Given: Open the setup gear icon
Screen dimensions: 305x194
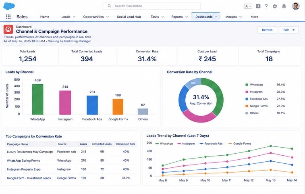Looking at the screenshot, I should coord(275,6).
